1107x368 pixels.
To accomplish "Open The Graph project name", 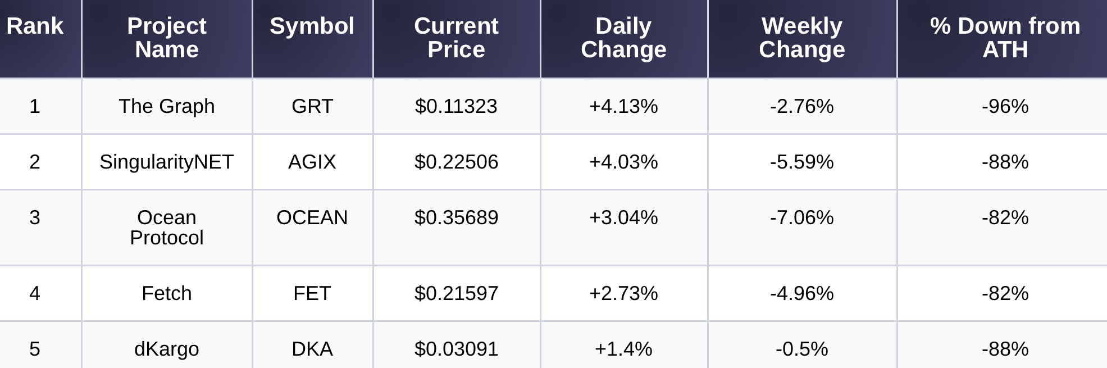I will (x=167, y=106).
